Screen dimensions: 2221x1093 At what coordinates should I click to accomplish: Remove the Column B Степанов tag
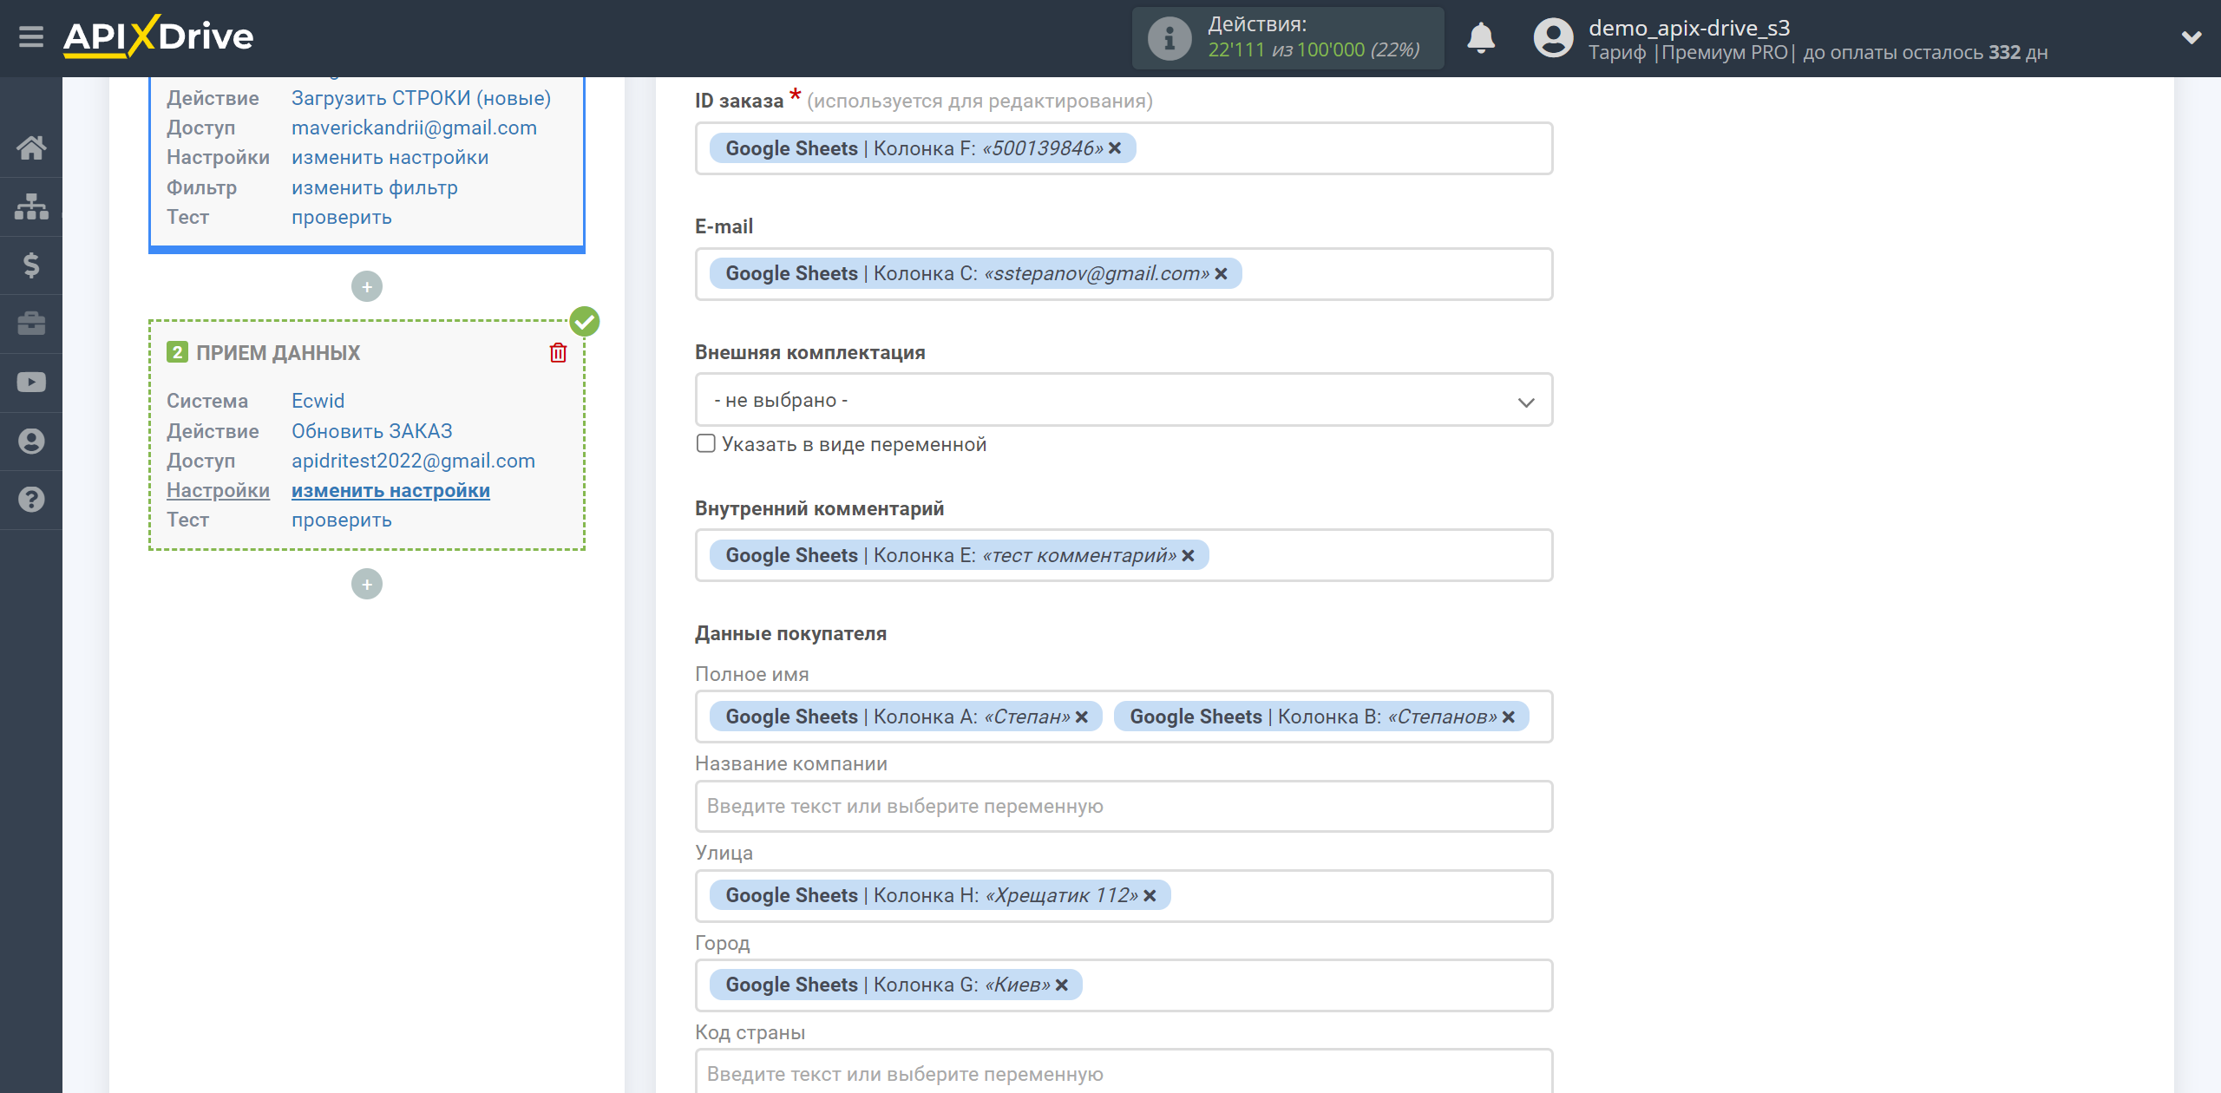(x=1509, y=717)
